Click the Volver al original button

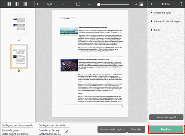pos(166,117)
